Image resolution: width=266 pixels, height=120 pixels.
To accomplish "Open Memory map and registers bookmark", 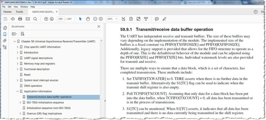I will pyautogui.click(x=39, y=64).
